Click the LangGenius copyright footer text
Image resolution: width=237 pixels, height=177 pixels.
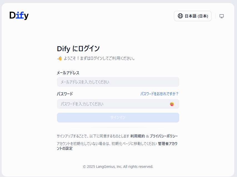tap(118, 166)
